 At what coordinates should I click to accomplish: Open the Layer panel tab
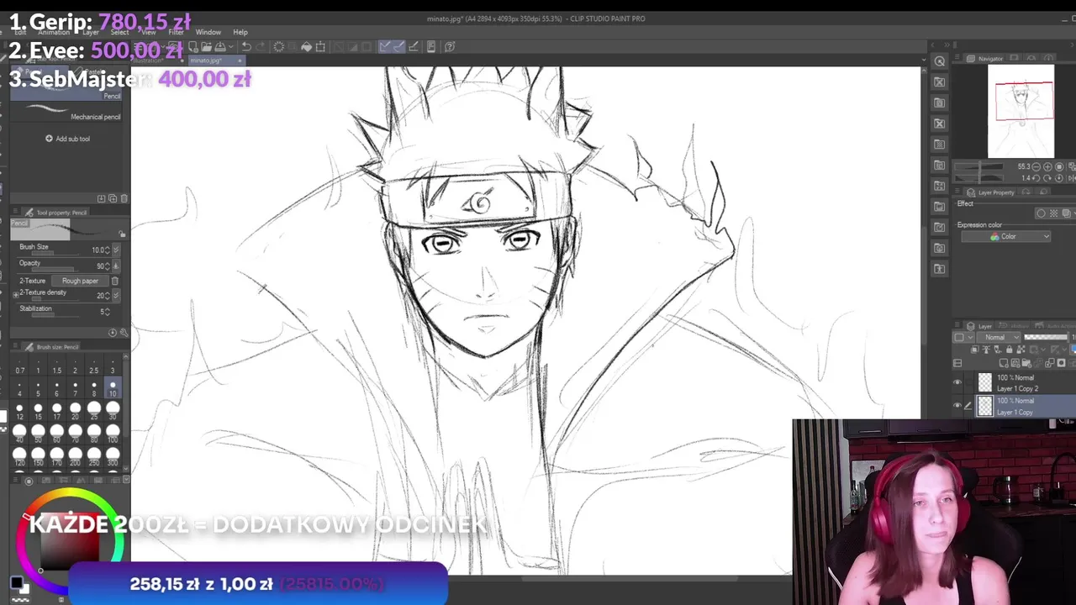click(980, 326)
